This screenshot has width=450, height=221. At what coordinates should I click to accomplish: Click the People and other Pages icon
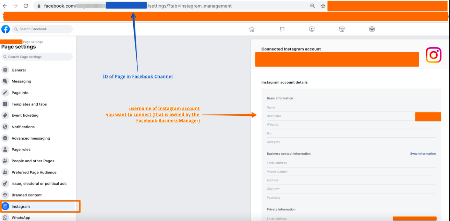pos(5,161)
